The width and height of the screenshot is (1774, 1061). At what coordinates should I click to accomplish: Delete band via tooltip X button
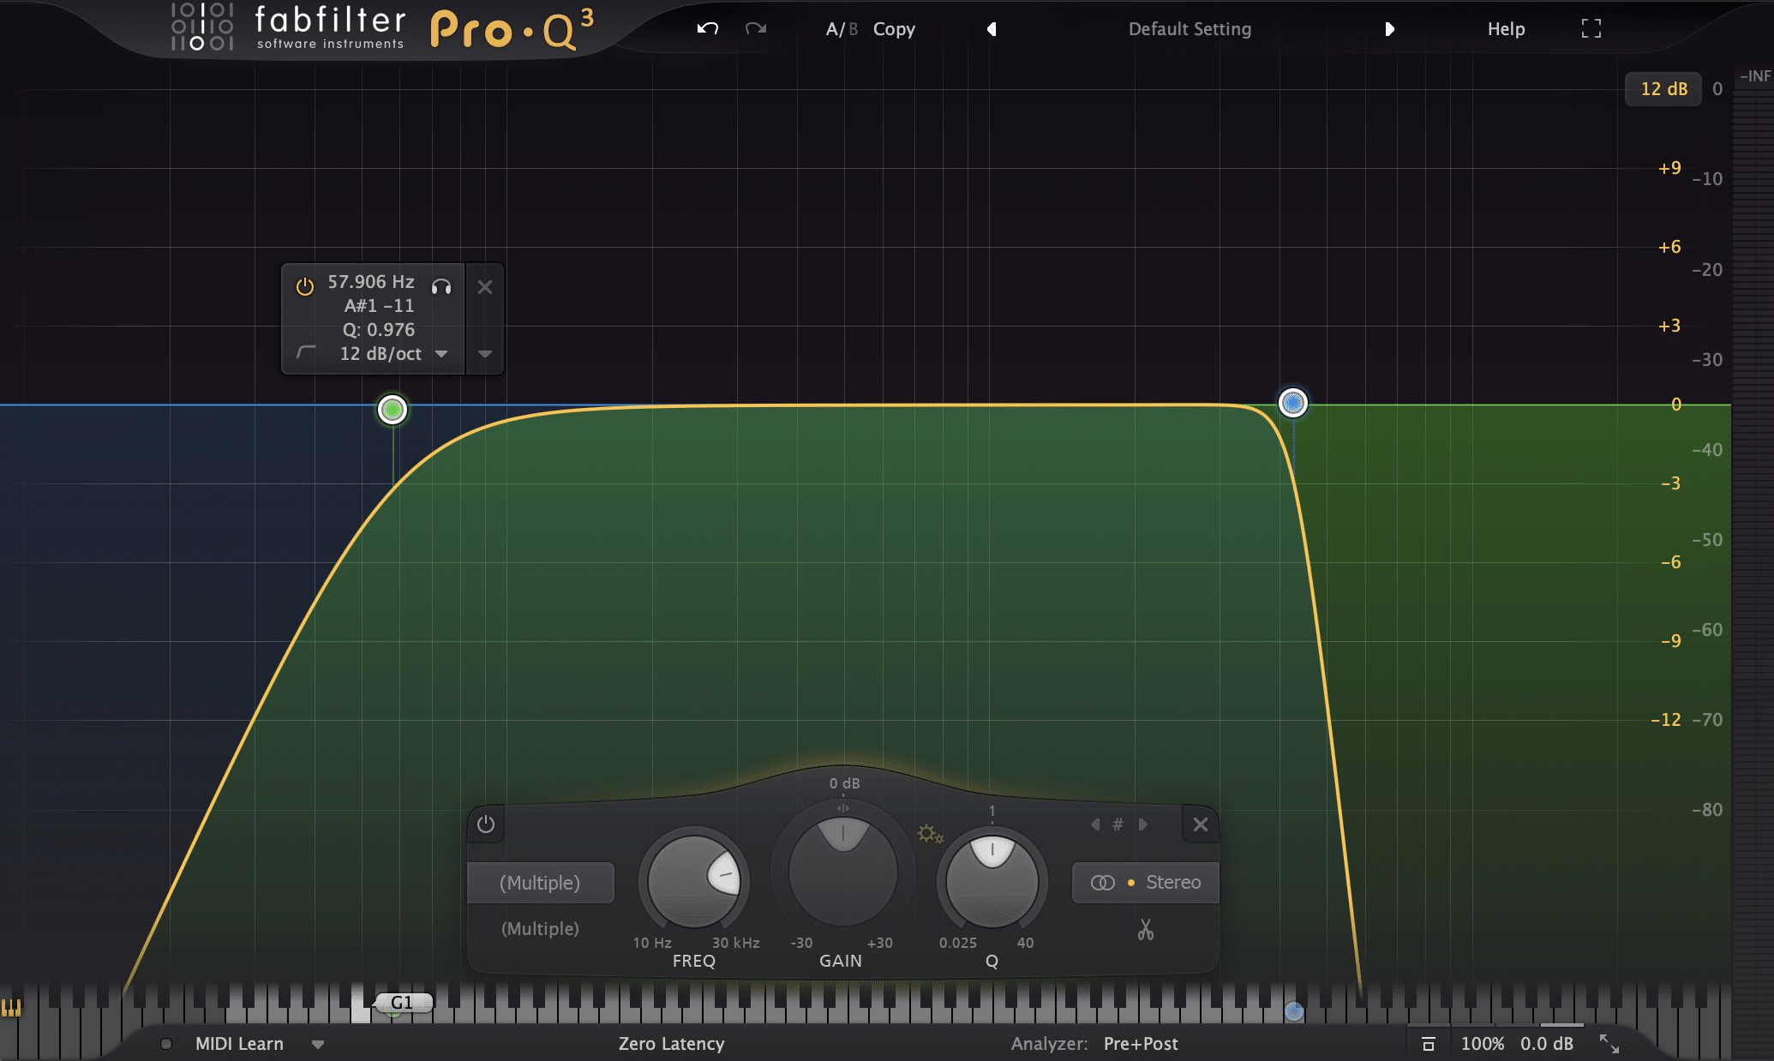coord(485,287)
